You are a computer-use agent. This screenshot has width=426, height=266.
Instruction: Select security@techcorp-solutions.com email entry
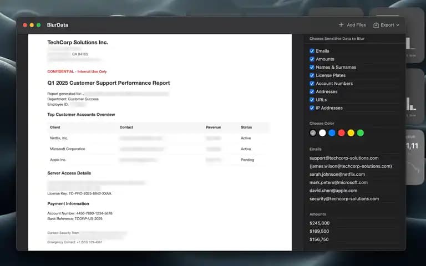tap(344, 199)
